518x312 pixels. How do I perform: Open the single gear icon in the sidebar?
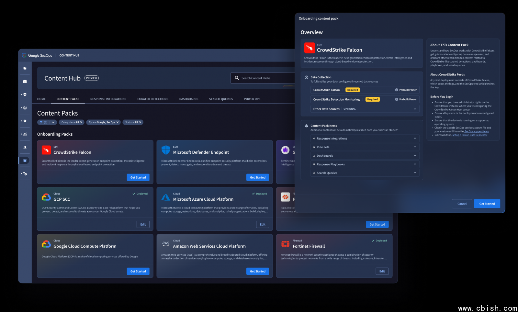[25, 121]
